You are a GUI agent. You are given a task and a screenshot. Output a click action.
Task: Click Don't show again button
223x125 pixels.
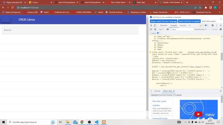pos(209,21)
